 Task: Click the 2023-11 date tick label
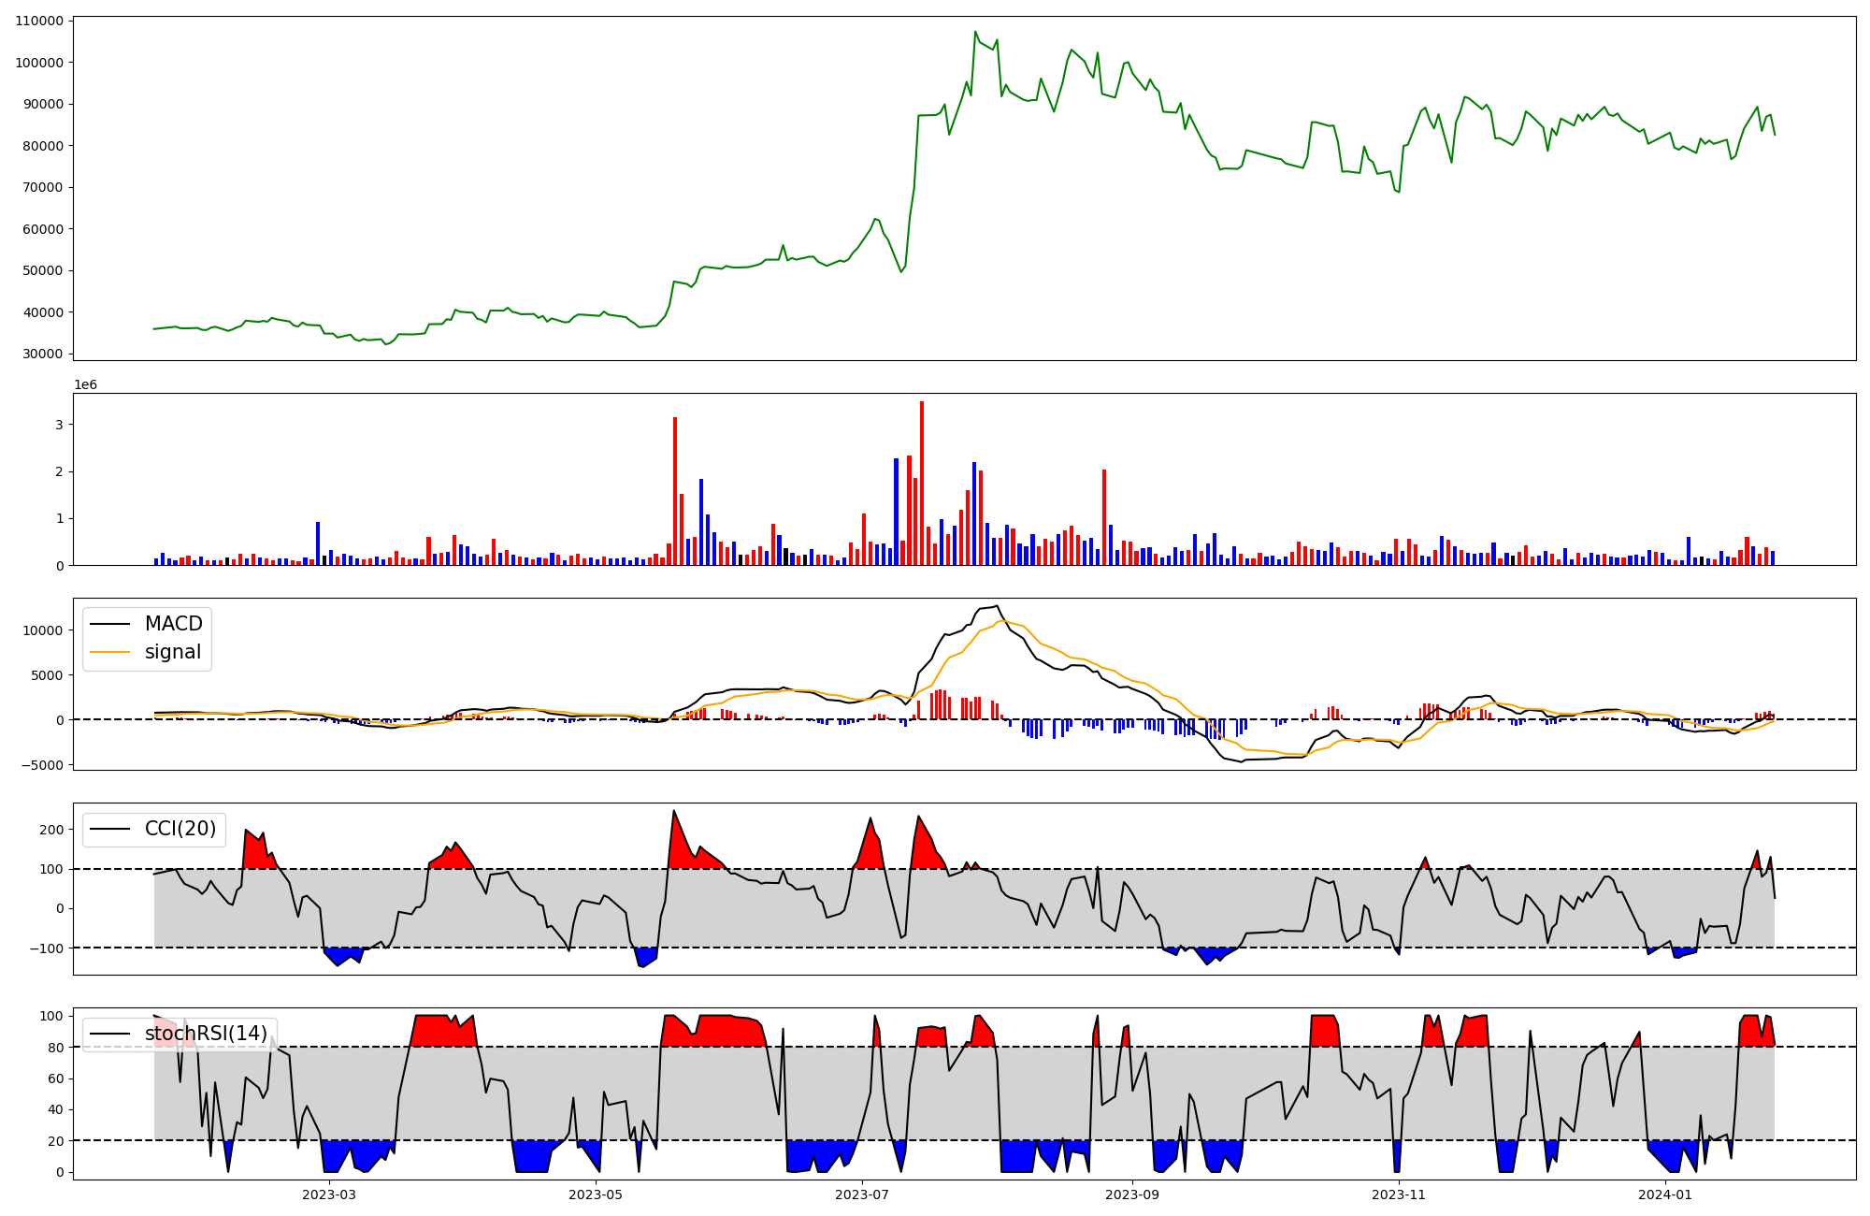(x=1399, y=1194)
